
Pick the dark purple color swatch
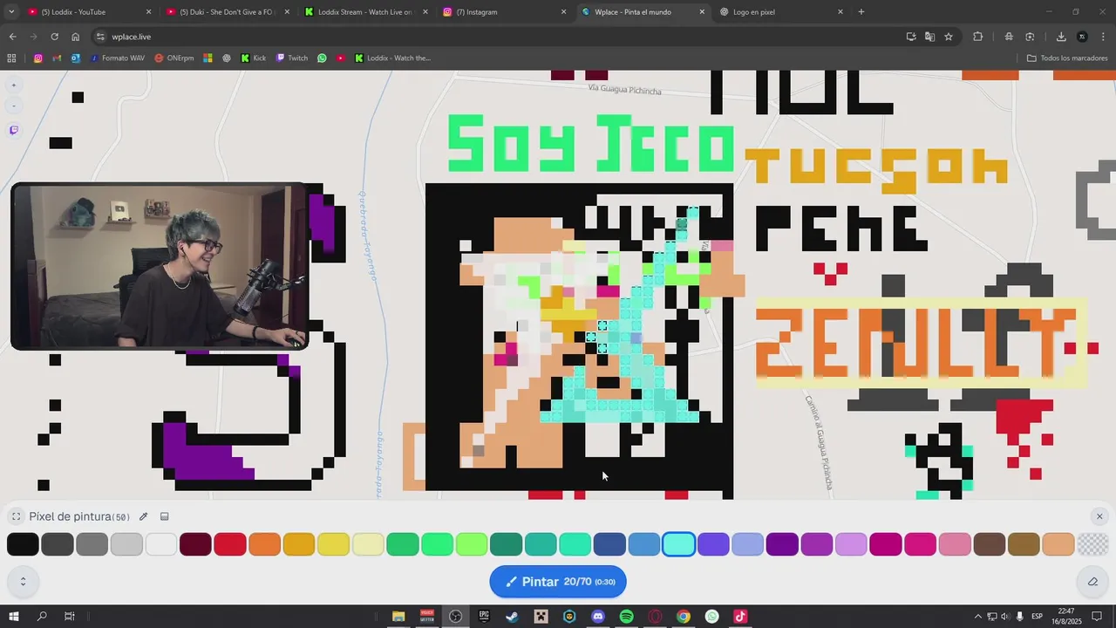click(x=782, y=544)
